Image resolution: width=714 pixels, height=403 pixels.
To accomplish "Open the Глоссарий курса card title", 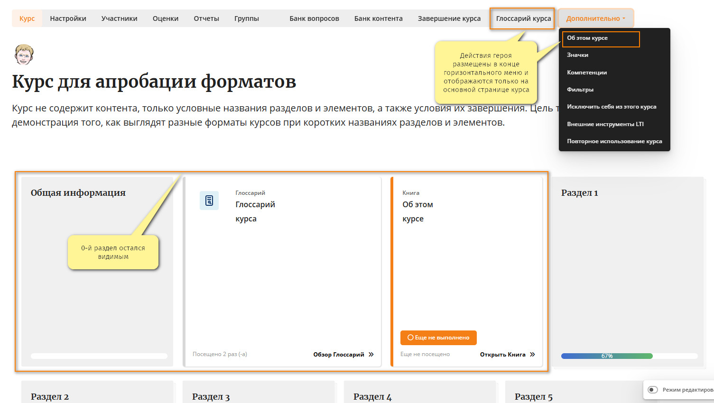I will 255,211.
